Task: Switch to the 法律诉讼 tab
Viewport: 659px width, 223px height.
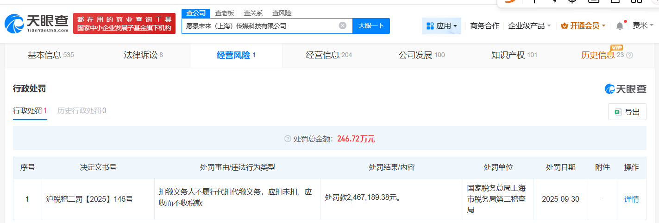Action: [143, 55]
